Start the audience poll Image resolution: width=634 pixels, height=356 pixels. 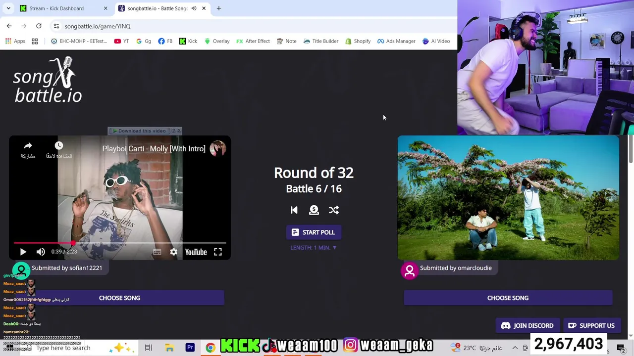[314, 232]
